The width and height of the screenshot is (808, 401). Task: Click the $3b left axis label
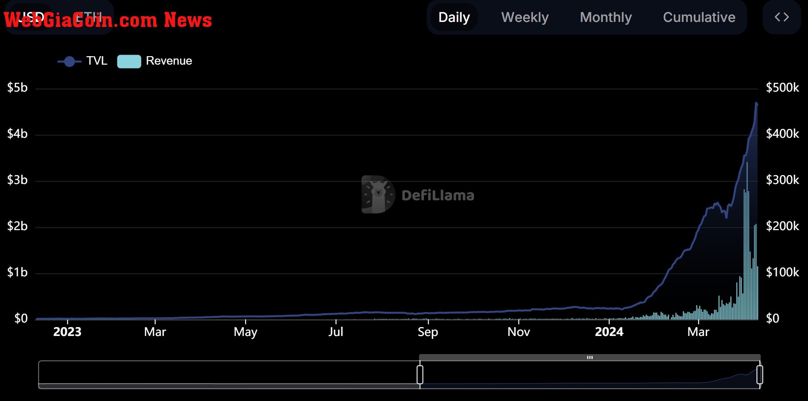click(x=17, y=180)
